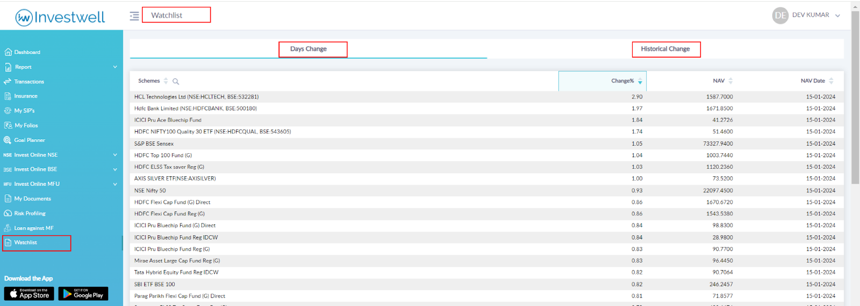Click the BSE icon beside Invest Online BSE
This screenshot has height=306, width=860.
[x=8, y=169]
